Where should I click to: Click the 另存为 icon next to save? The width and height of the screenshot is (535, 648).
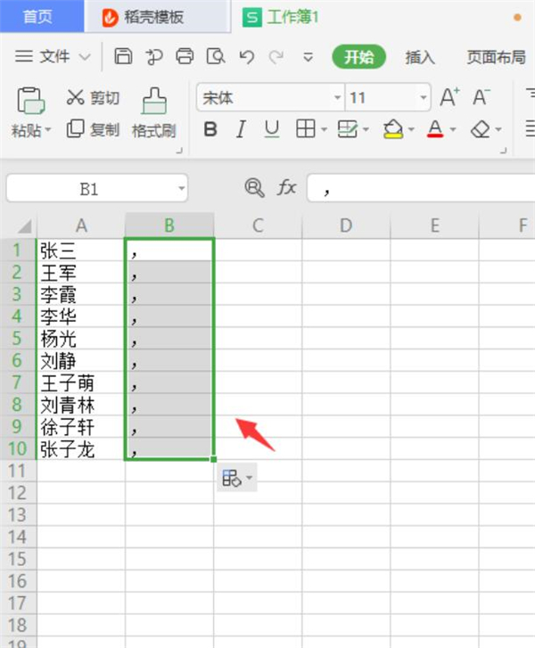point(153,57)
